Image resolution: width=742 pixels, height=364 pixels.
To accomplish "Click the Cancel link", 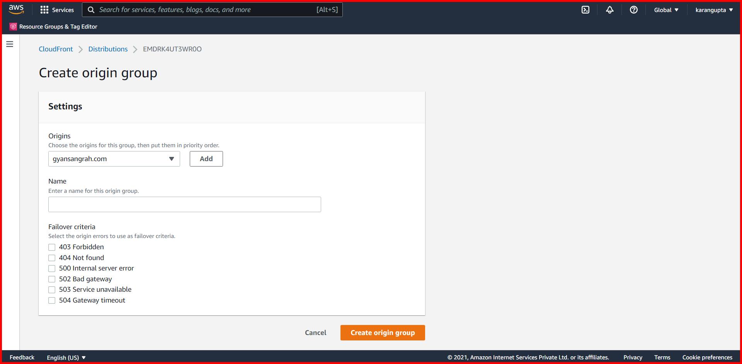I will 315,332.
